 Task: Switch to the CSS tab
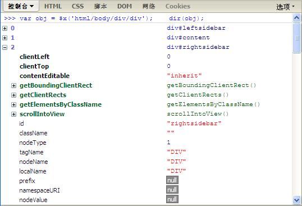click(x=78, y=6)
